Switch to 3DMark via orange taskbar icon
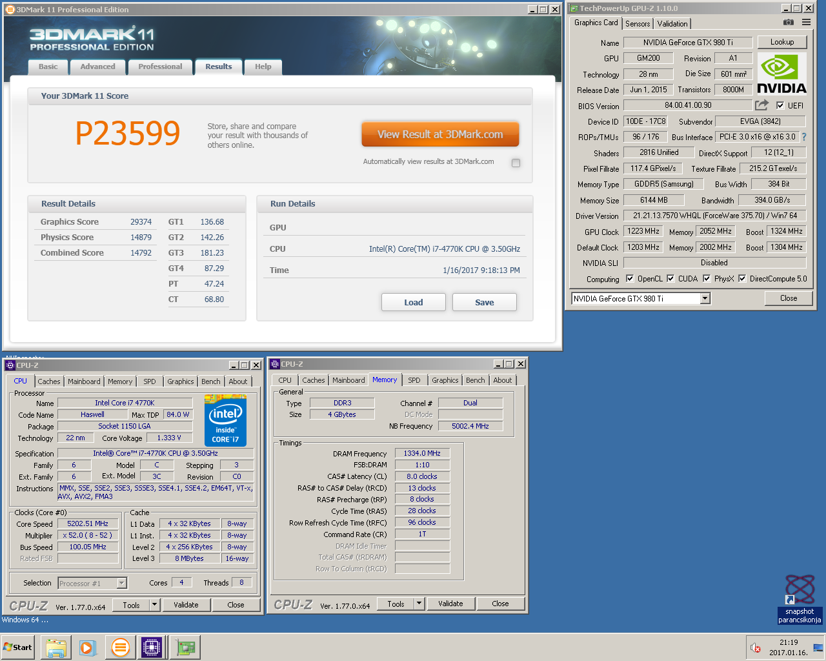This screenshot has width=826, height=661. pyautogui.click(x=120, y=647)
